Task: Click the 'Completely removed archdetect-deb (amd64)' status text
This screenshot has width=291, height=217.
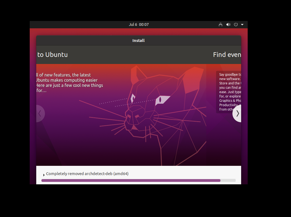Action: [87, 174]
